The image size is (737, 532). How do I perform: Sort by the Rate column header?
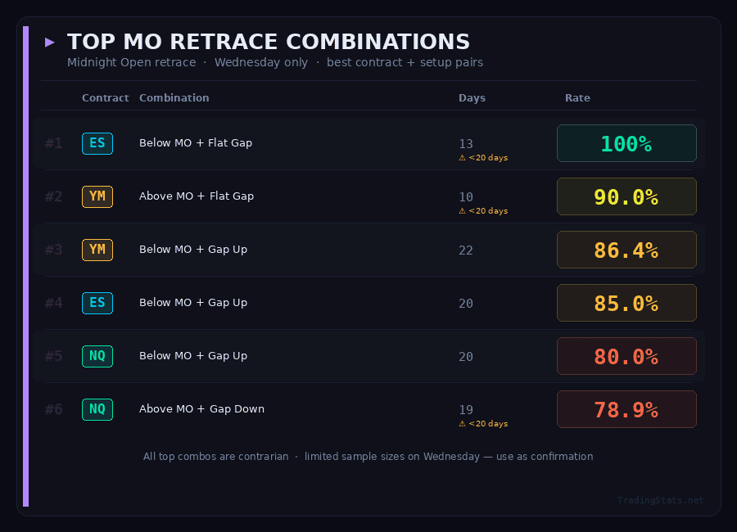tap(577, 98)
